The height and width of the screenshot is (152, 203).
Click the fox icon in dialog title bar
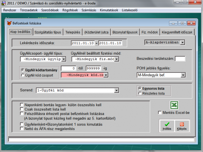pyautogui.click(x=9, y=23)
